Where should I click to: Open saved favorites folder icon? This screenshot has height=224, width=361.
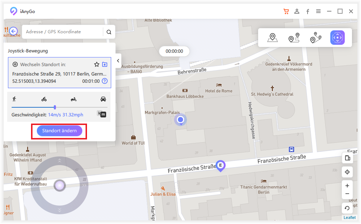click(105, 64)
